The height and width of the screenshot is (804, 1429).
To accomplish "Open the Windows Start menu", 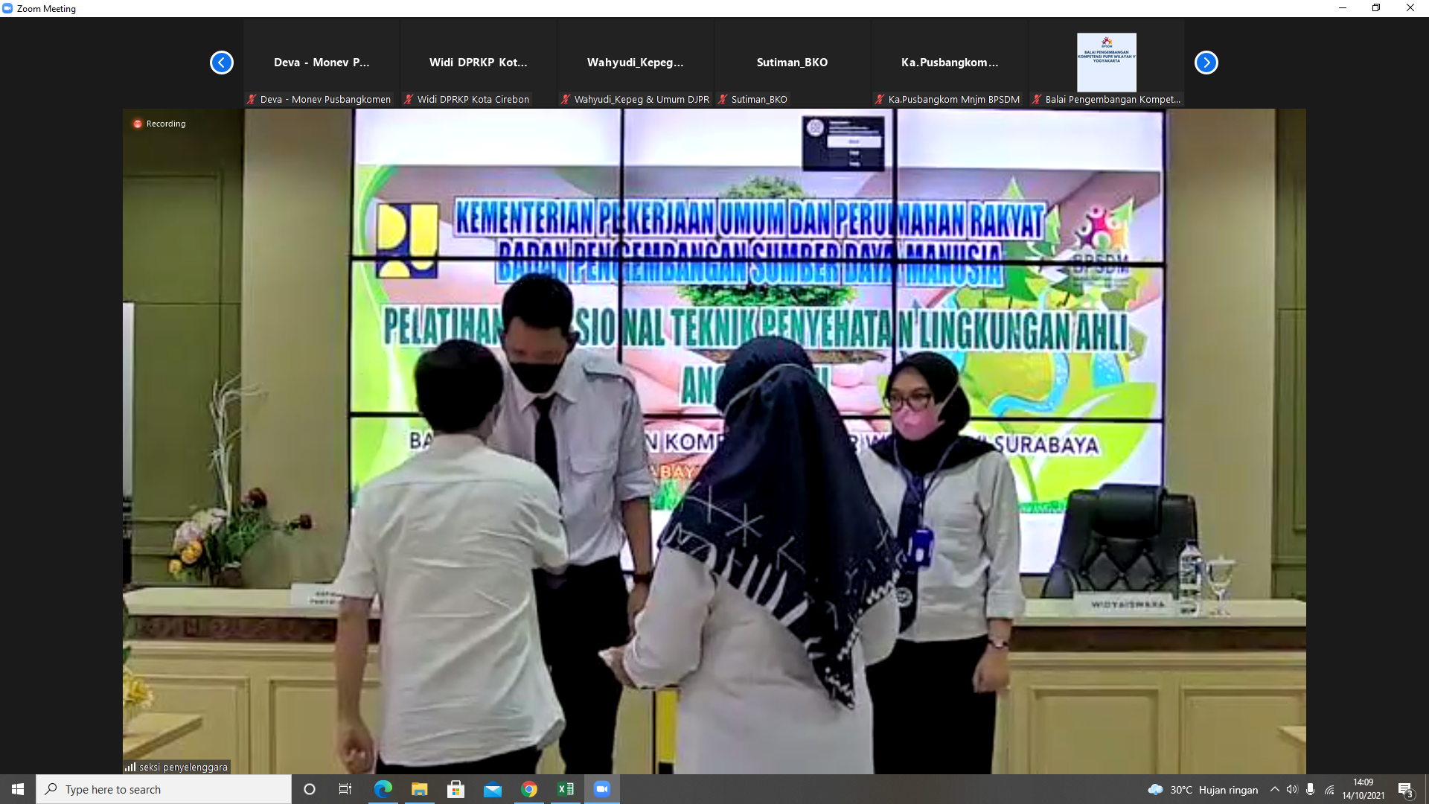I will [x=18, y=789].
